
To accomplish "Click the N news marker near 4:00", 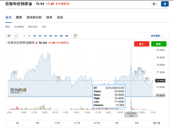I will point(14,72).
